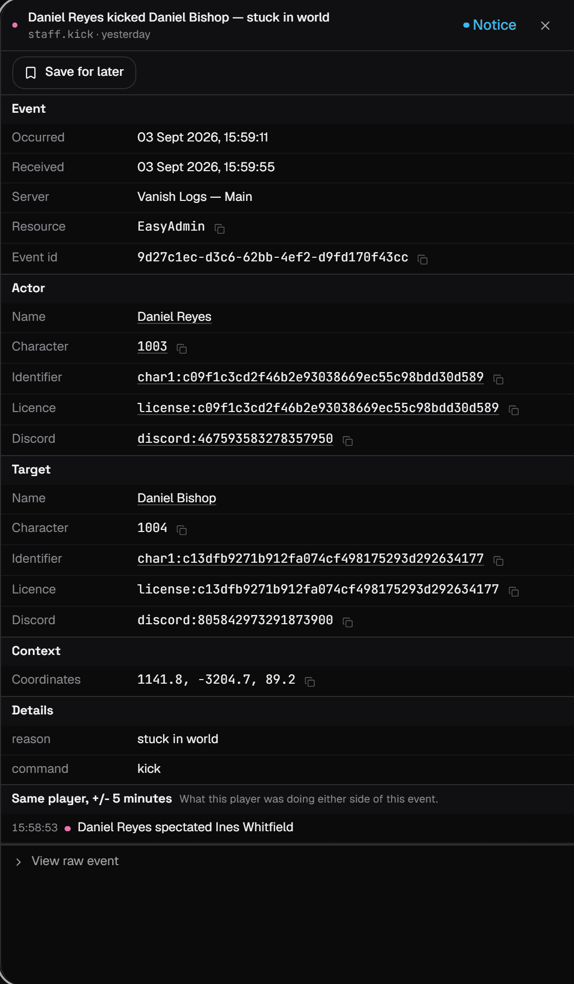The width and height of the screenshot is (574, 984).
Task: Copy the event id value
Action: pos(422,259)
